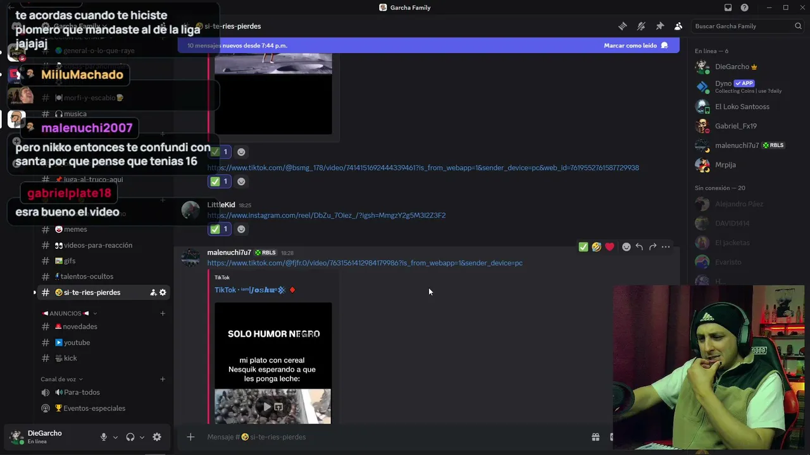Viewport: 810px width, 455px height.
Task: Open malenuchi7u7's fjfr.0 TikTok link
Action: [x=364, y=263]
